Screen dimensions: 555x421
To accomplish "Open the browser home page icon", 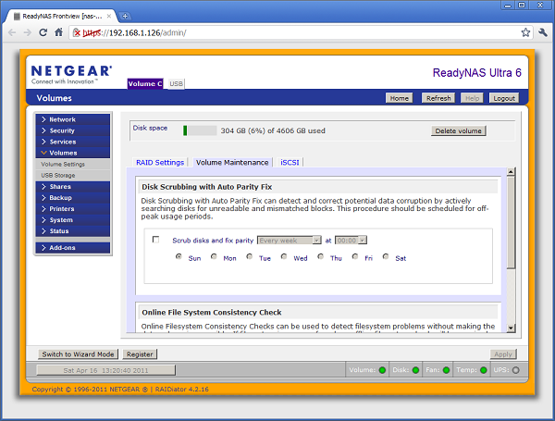I will (x=59, y=32).
